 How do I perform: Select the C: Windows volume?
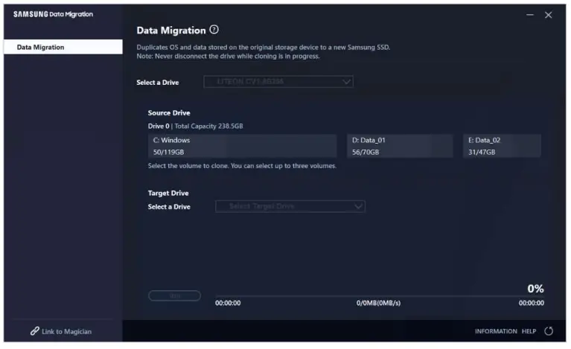[x=242, y=146]
